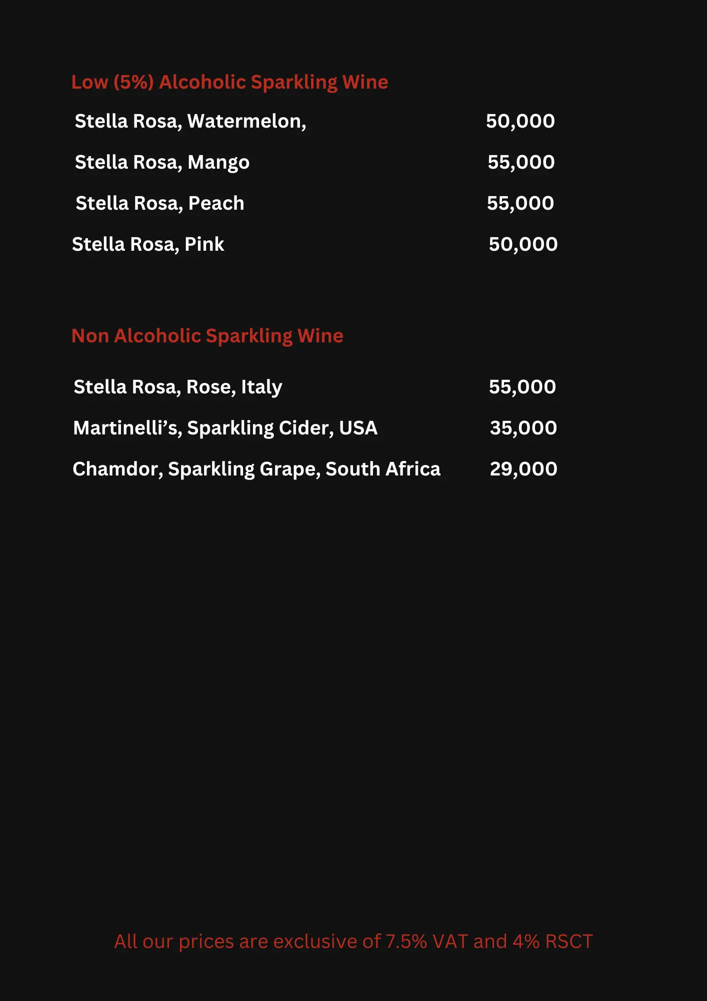This screenshot has width=707, height=1001.
Task: Choose the Stella Rosa, Peach item
Action: pyautogui.click(x=159, y=203)
